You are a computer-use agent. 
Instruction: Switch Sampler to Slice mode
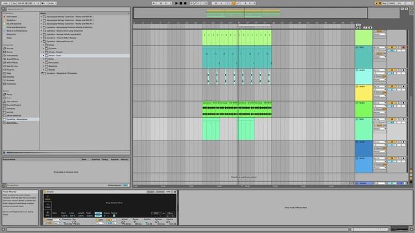click(x=47, y=213)
